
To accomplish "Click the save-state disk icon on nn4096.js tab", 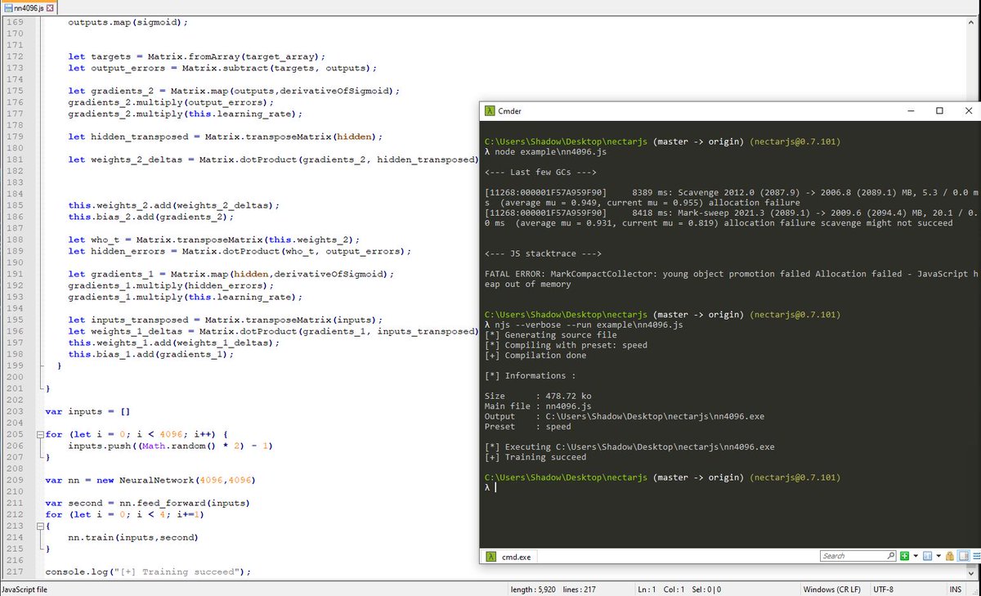I will (8, 7).
